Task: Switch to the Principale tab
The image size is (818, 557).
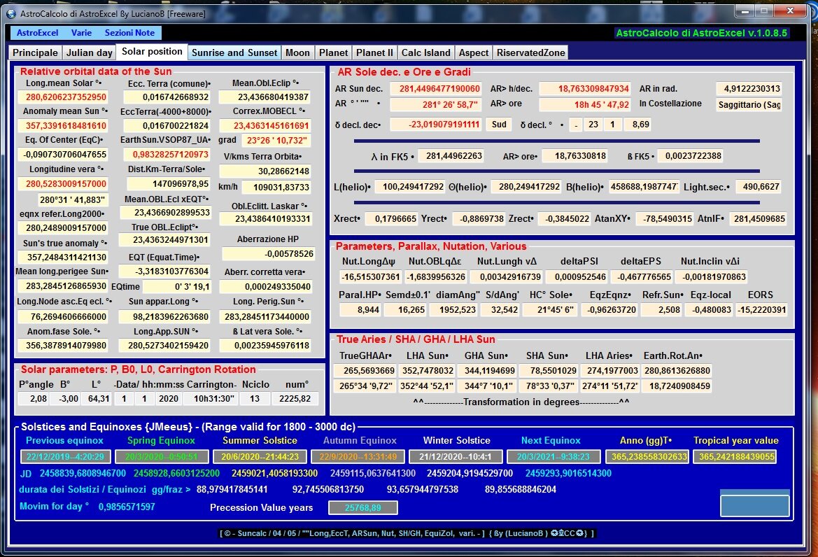Action: 36,52
